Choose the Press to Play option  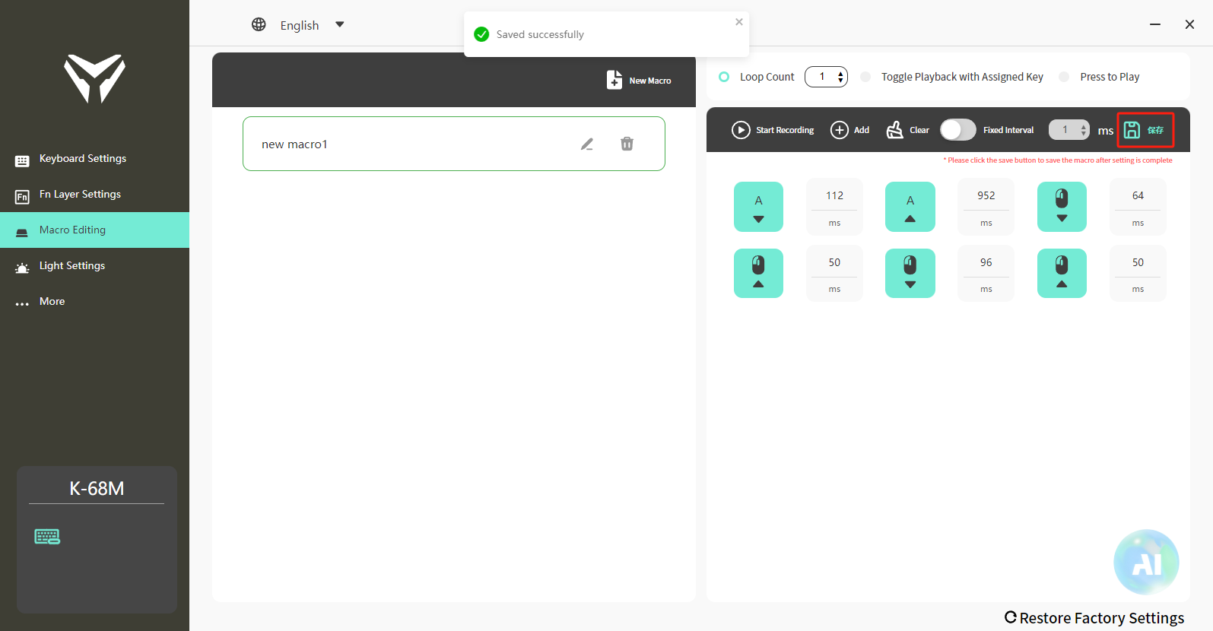pyautogui.click(x=1064, y=77)
